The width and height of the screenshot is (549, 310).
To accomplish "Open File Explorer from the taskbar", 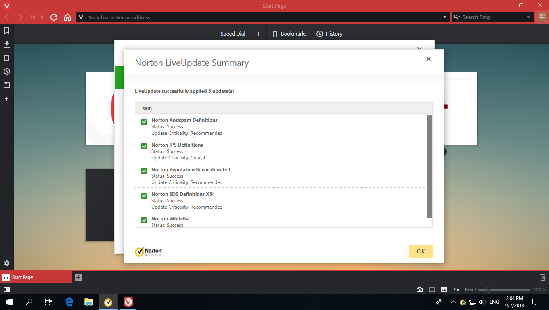I will pyautogui.click(x=89, y=302).
